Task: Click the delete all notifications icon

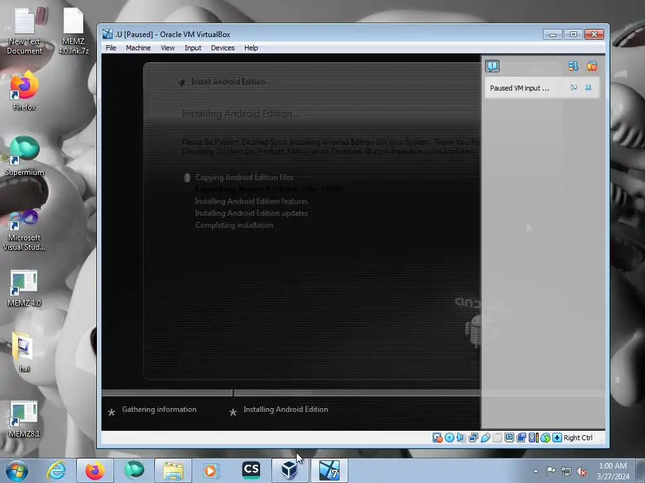Action: [592, 66]
